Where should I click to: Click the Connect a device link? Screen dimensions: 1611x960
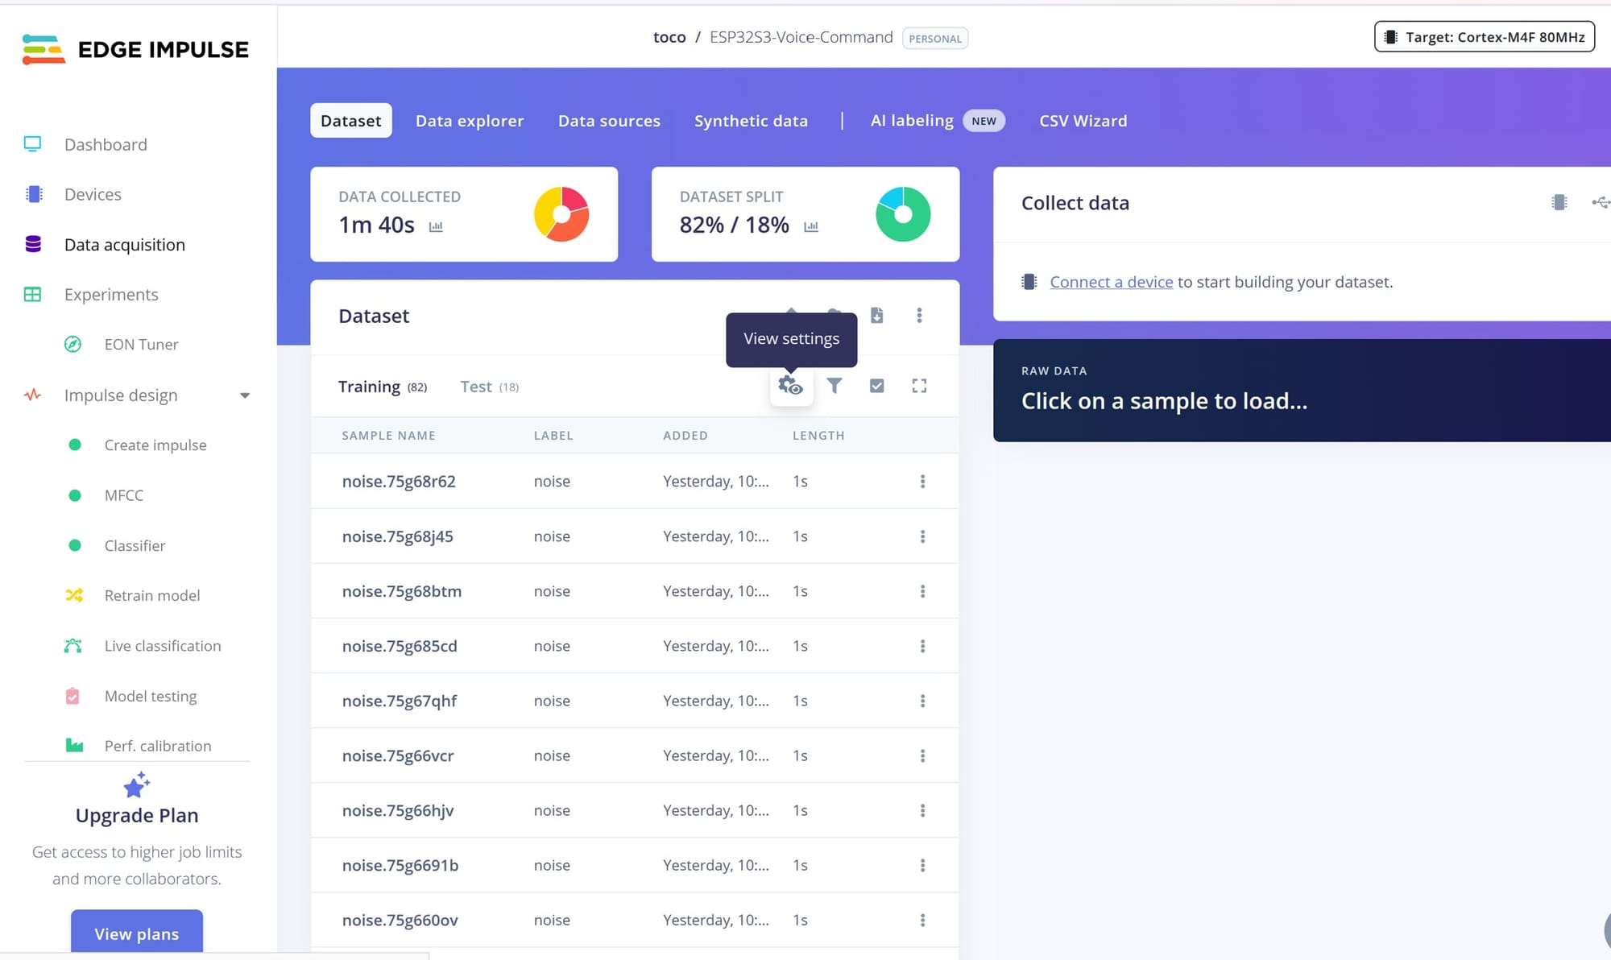[x=1111, y=282]
